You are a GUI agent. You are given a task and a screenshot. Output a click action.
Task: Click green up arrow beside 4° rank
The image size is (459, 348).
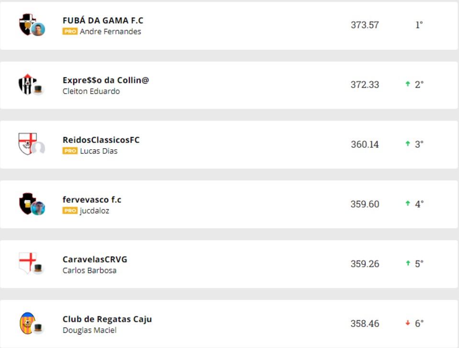point(408,204)
